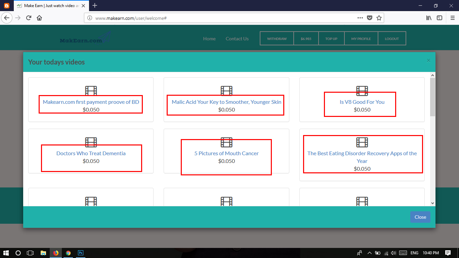Click the modal's vertical scrollbar thumb
This screenshot has height=258, width=459.
click(x=432, y=97)
